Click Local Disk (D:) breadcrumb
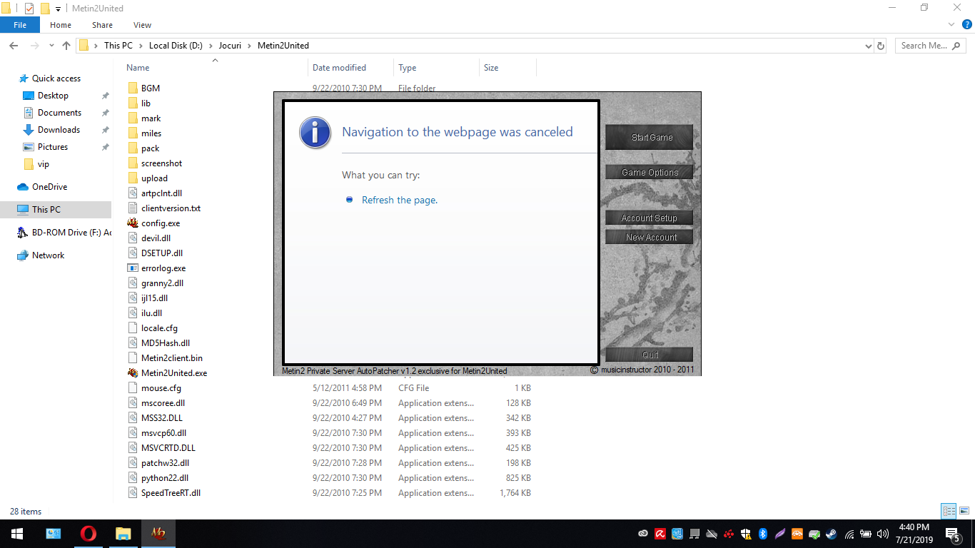The height and width of the screenshot is (548, 975). pyautogui.click(x=176, y=46)
